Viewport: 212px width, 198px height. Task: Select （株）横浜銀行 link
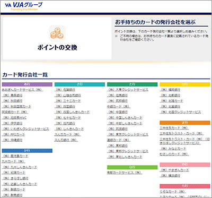click(170, 176)
